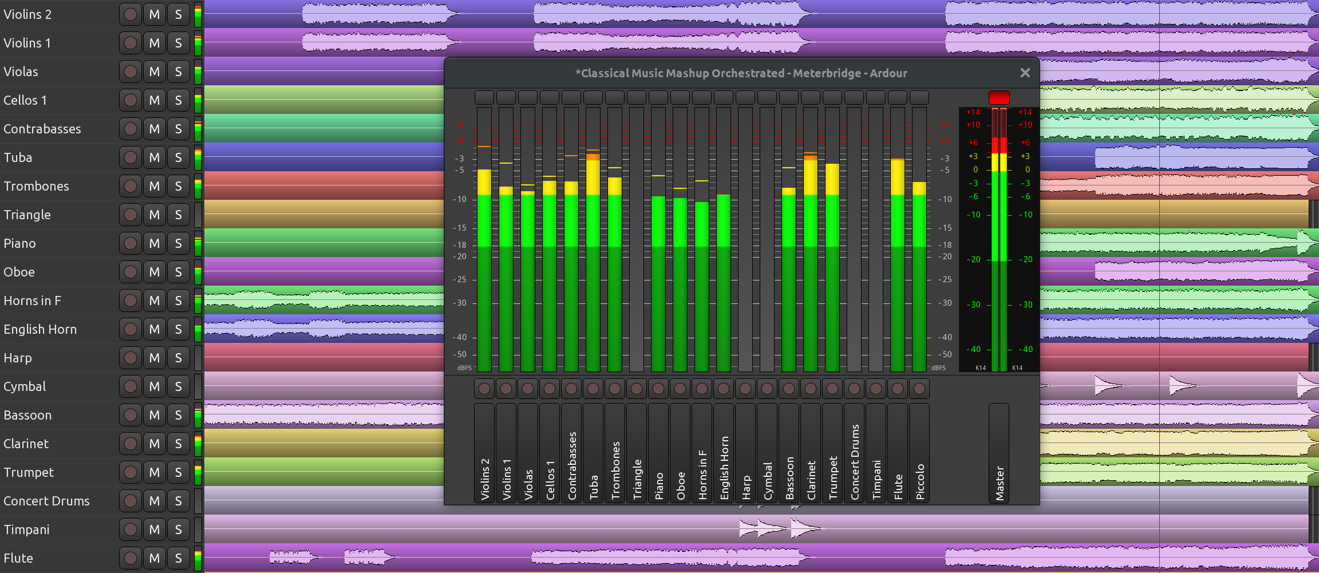Arm recording on Violins 1 track
1319x573 pixels.
[x=131, y=43]
